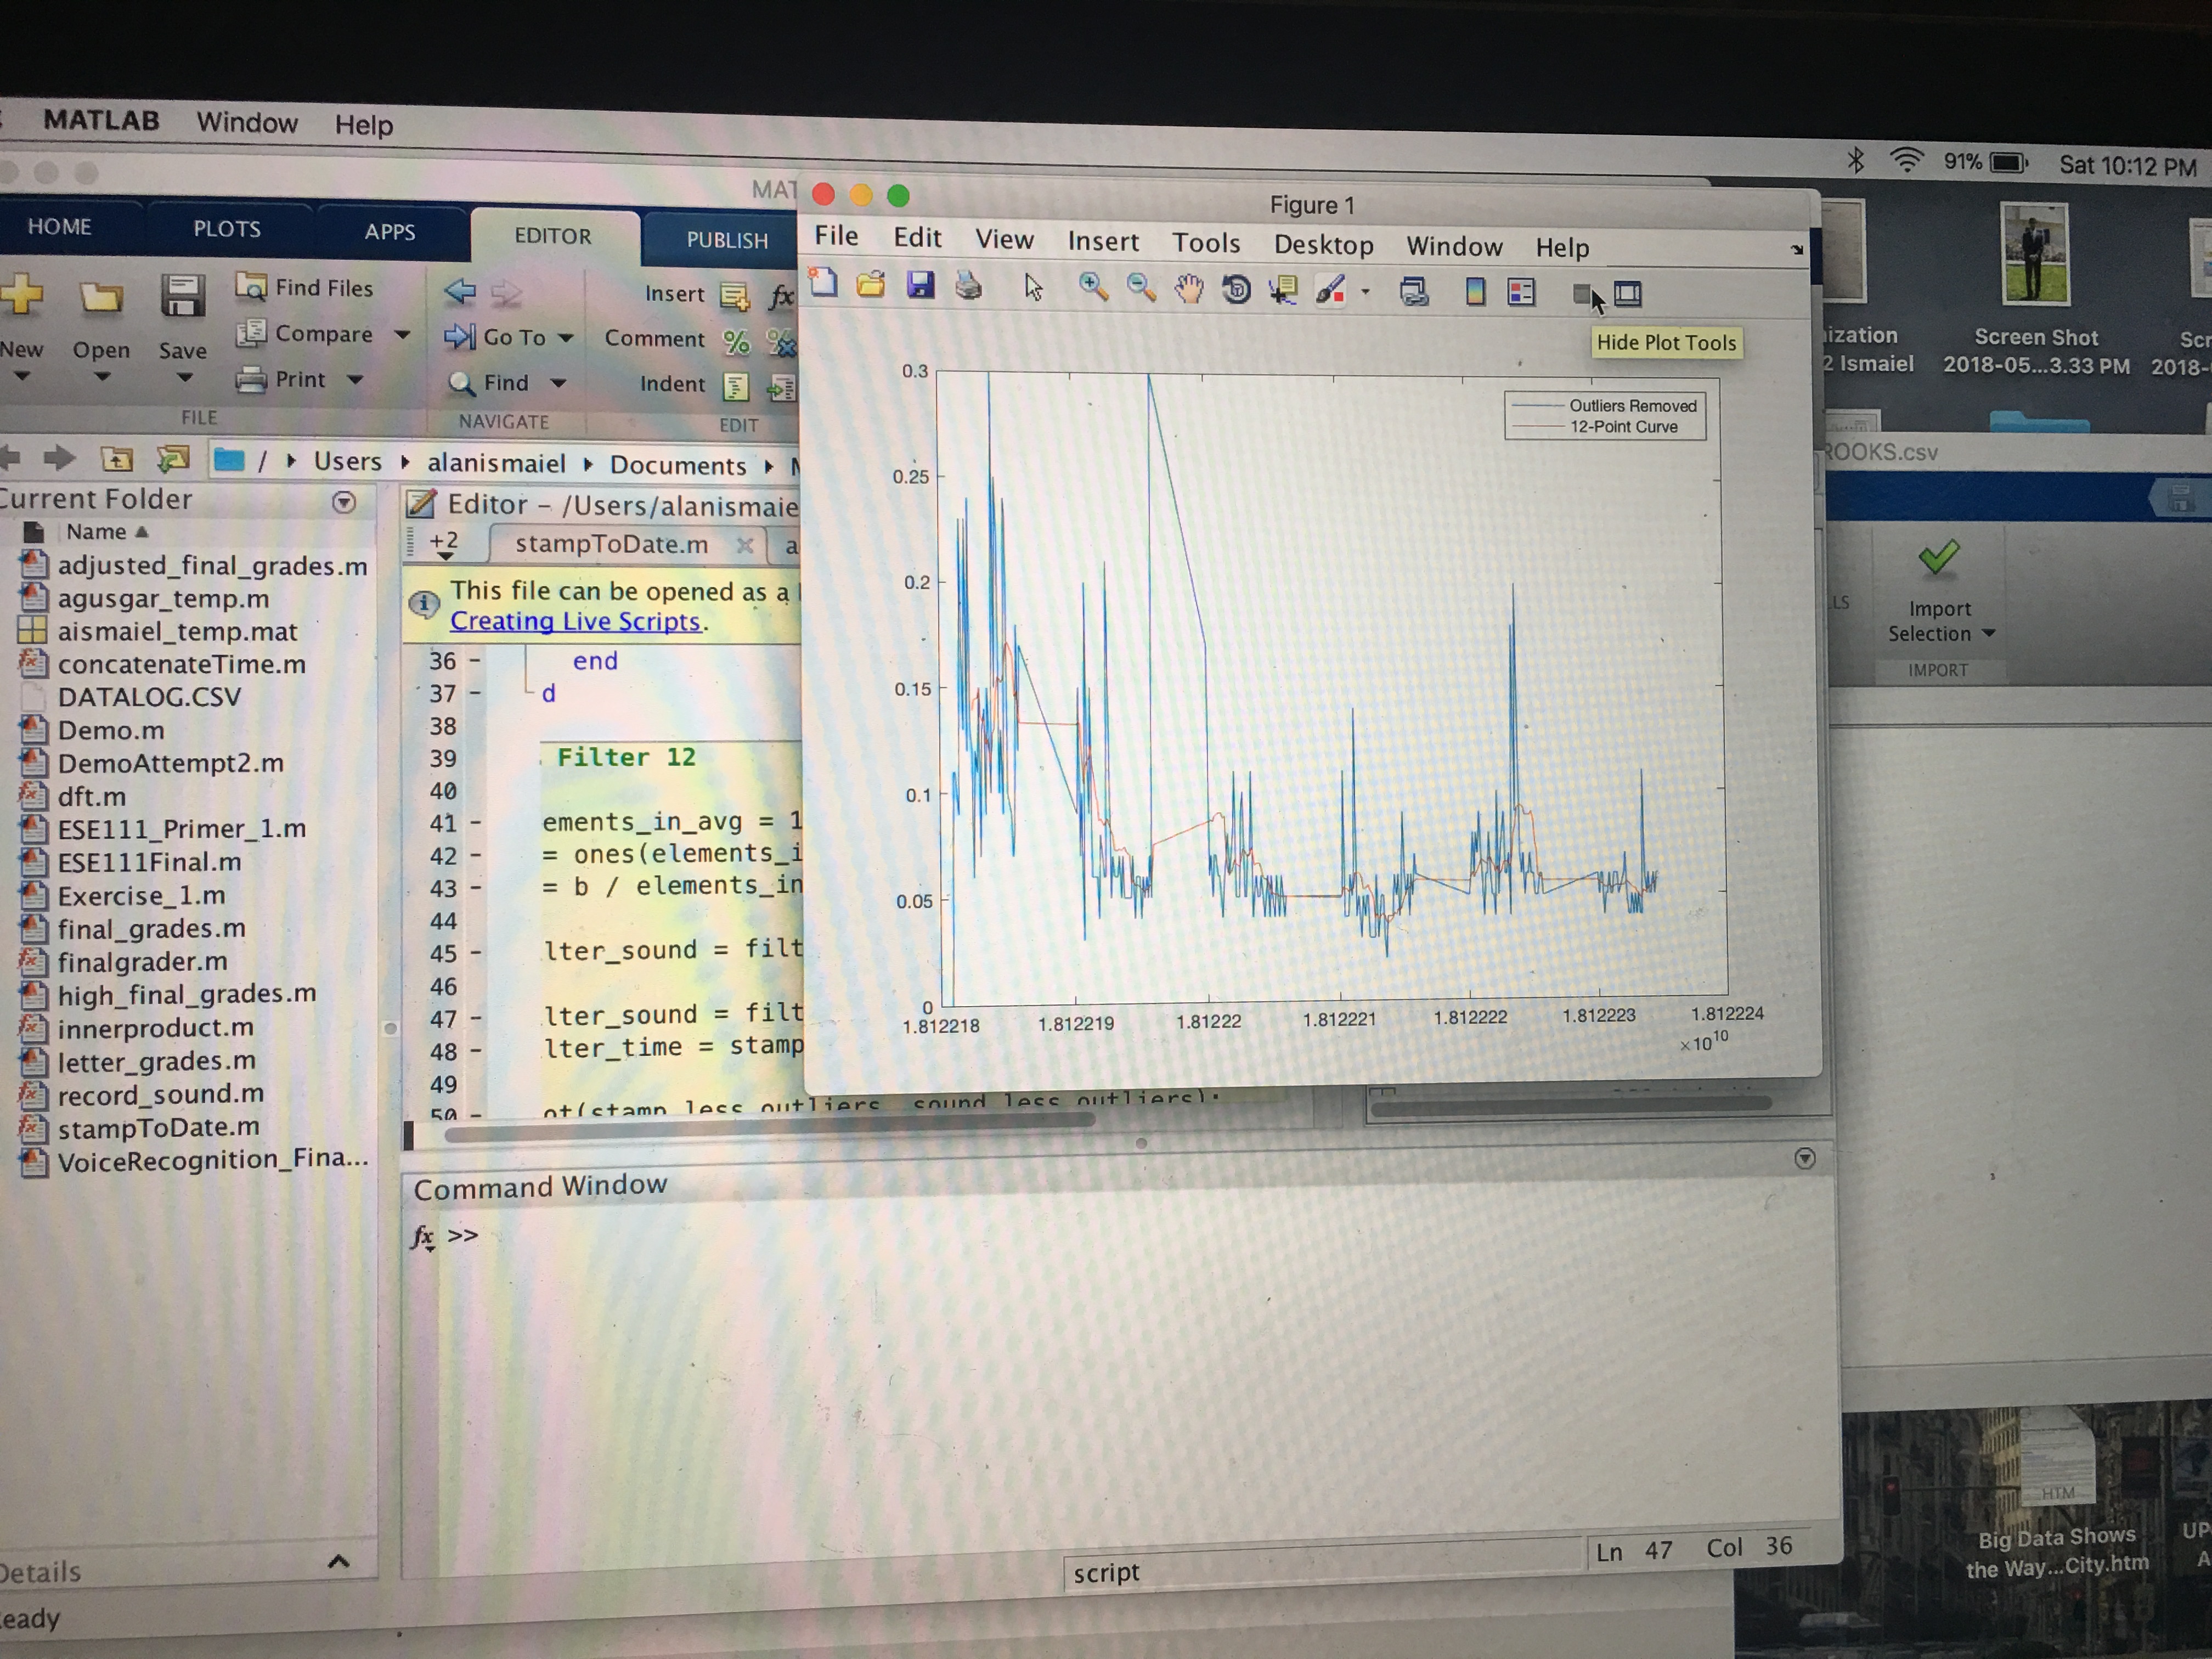Click the Link Plot icon
Viewport: 2212px width, 1659px height.
click(1413, 292)
